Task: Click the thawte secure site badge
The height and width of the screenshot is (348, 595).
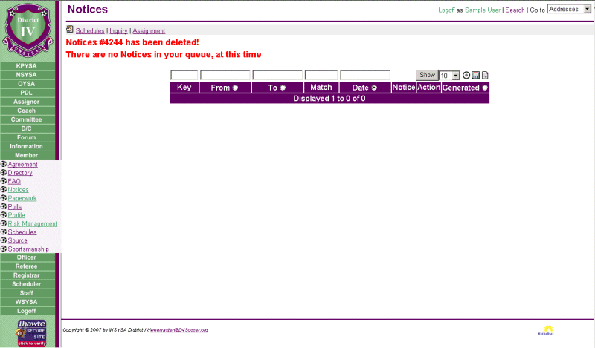Action: tap(31, 332)
